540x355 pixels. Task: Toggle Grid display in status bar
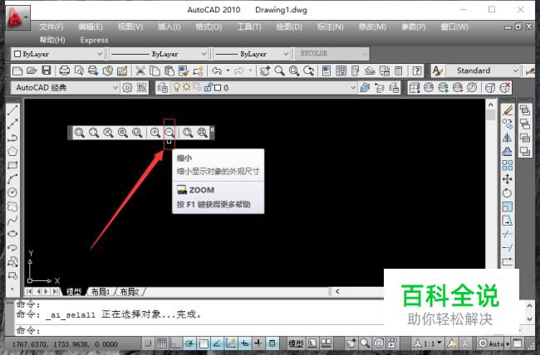click(161, 343)
